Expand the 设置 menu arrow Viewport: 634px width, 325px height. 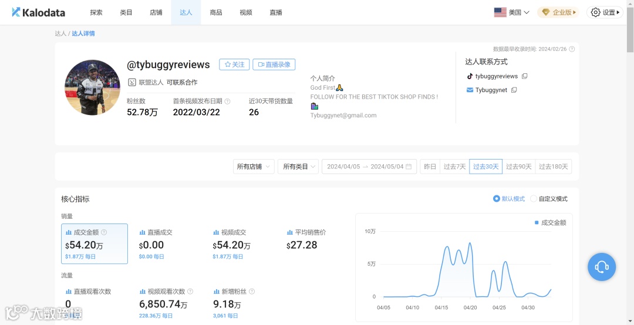(618, 12)
